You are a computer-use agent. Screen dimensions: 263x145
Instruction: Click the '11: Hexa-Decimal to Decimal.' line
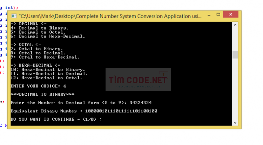click(x=49, y=74)
